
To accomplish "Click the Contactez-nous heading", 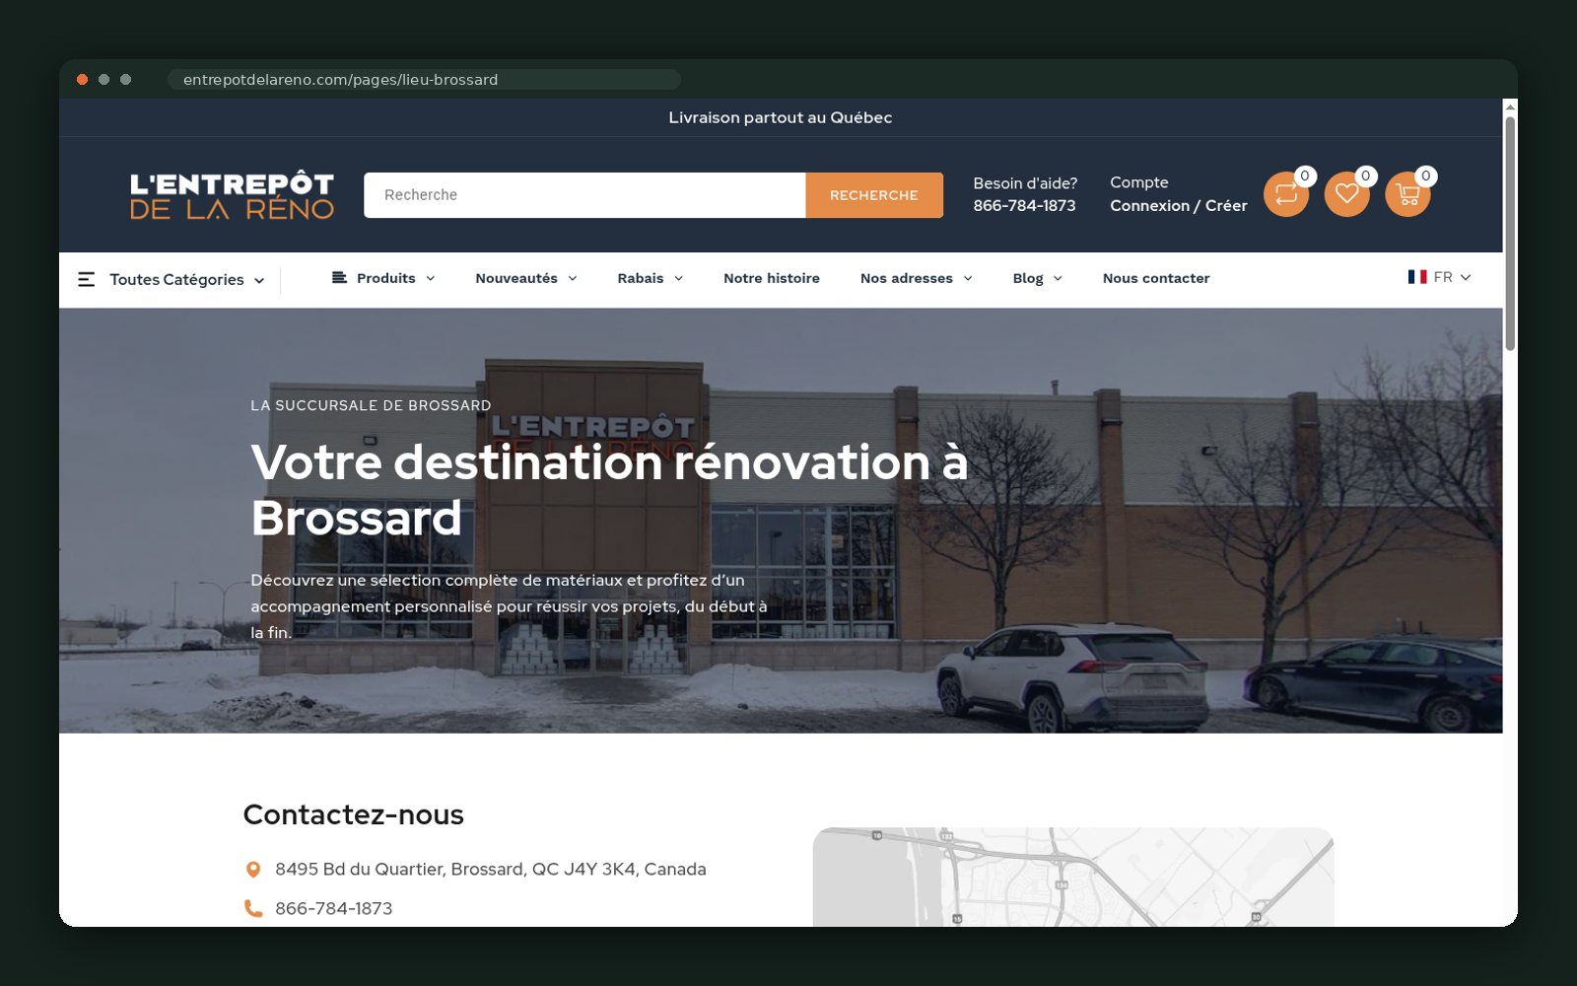I will click(353, 815).
